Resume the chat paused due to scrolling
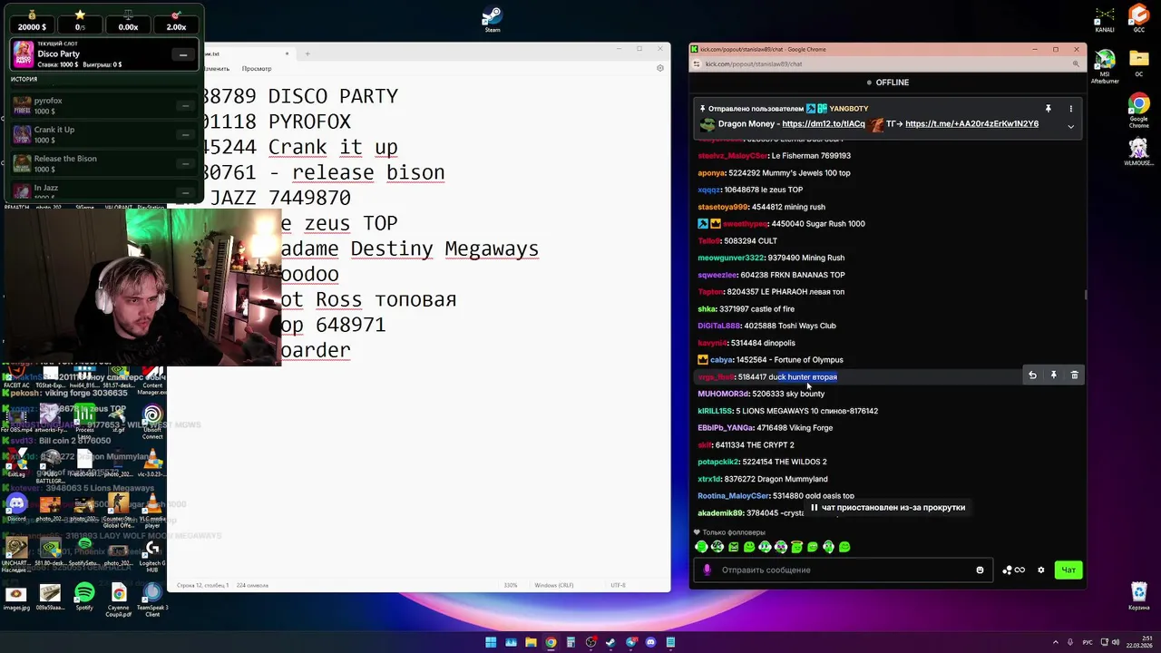The image size is (1161, 653). click(x=887, y=508)
